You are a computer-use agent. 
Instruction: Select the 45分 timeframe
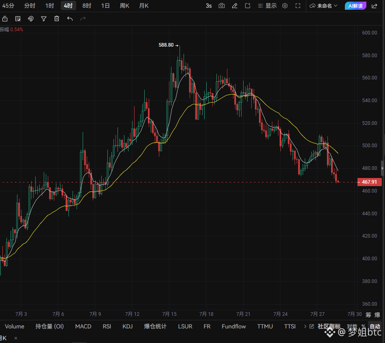tap(8, 6)
